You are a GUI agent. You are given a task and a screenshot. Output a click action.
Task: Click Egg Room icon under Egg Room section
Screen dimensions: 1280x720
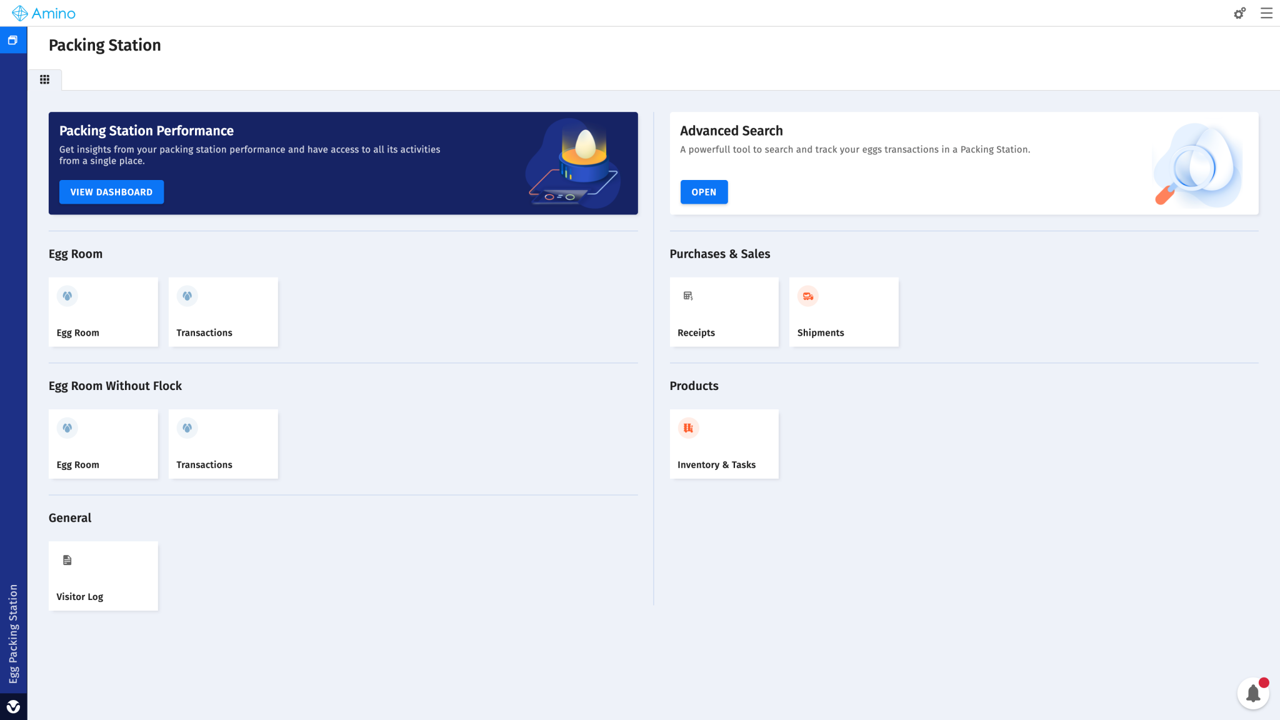[x=67, y=296]
